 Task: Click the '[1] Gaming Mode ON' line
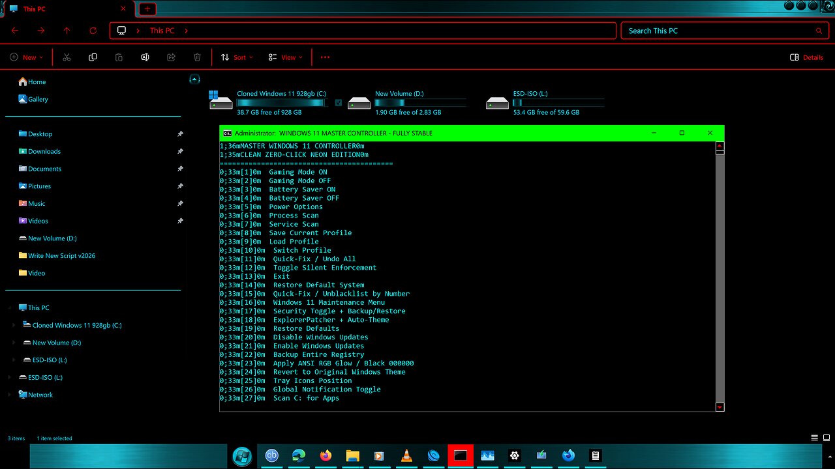pyautogui.click(x=273, y=172)
